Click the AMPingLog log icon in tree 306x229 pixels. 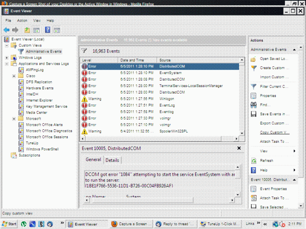(21, 70)
